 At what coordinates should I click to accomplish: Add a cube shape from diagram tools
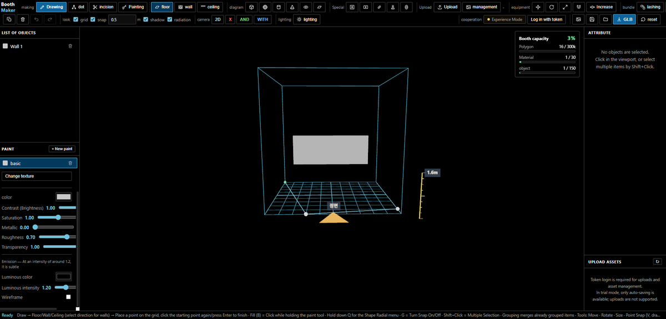(251, 7)
